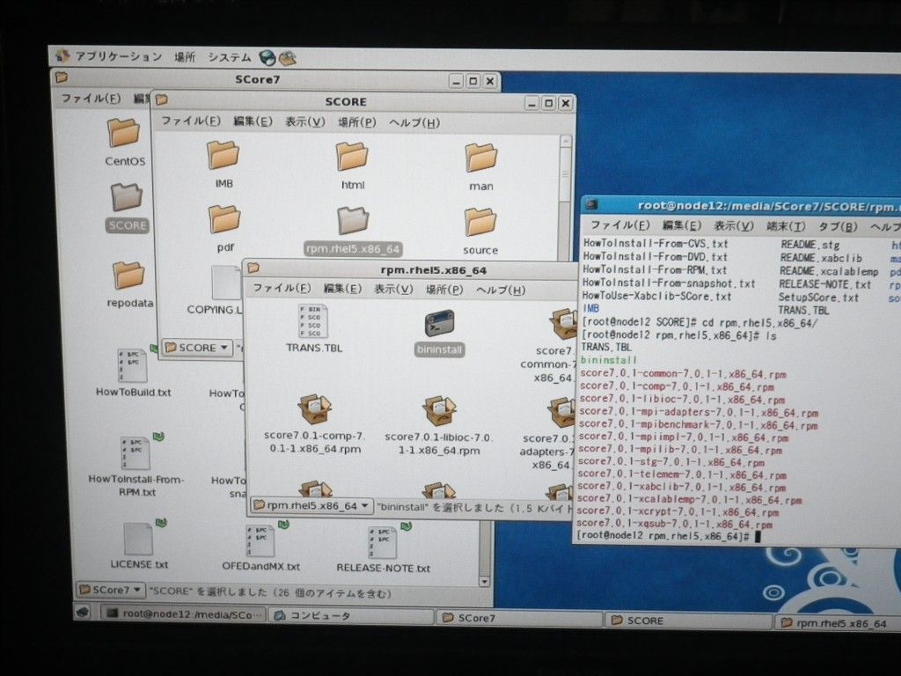Open 編集(E) menu in rpm.rhel5.x86_64 window
The height and width of the screenshot is (676, 901).
(342, 288)
